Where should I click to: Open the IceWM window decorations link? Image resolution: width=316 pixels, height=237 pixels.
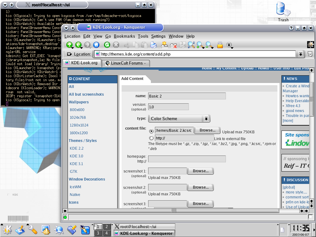click(x=75, y=187)
